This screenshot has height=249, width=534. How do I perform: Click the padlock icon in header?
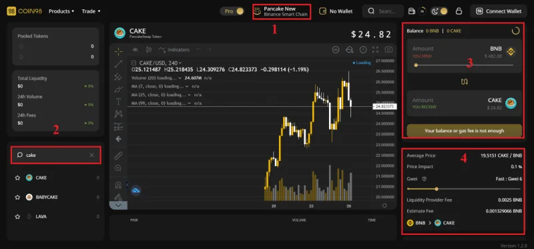click(x=459, y=11)
